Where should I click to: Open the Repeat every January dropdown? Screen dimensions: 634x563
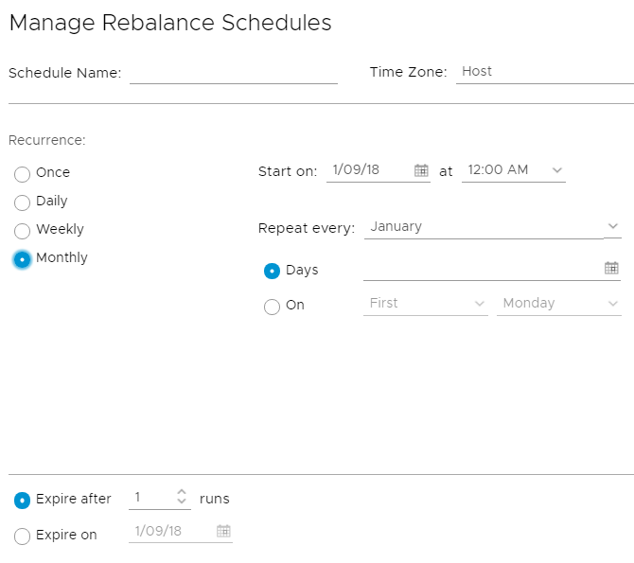492,227
